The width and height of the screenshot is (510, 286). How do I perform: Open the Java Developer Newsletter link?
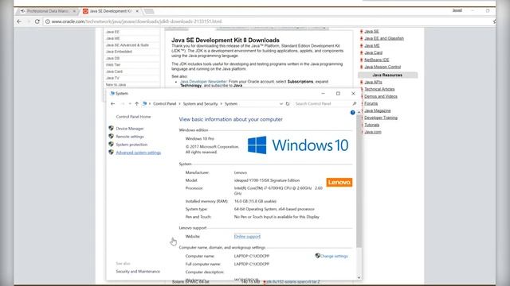tap(204, 81)
